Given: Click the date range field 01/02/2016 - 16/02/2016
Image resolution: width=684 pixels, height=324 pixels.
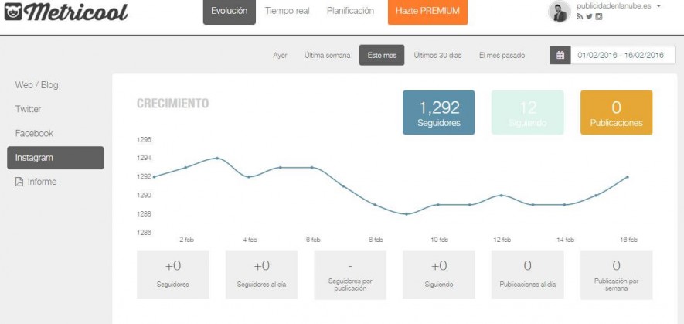Looking at the screenshot, I should pos(623,55).
